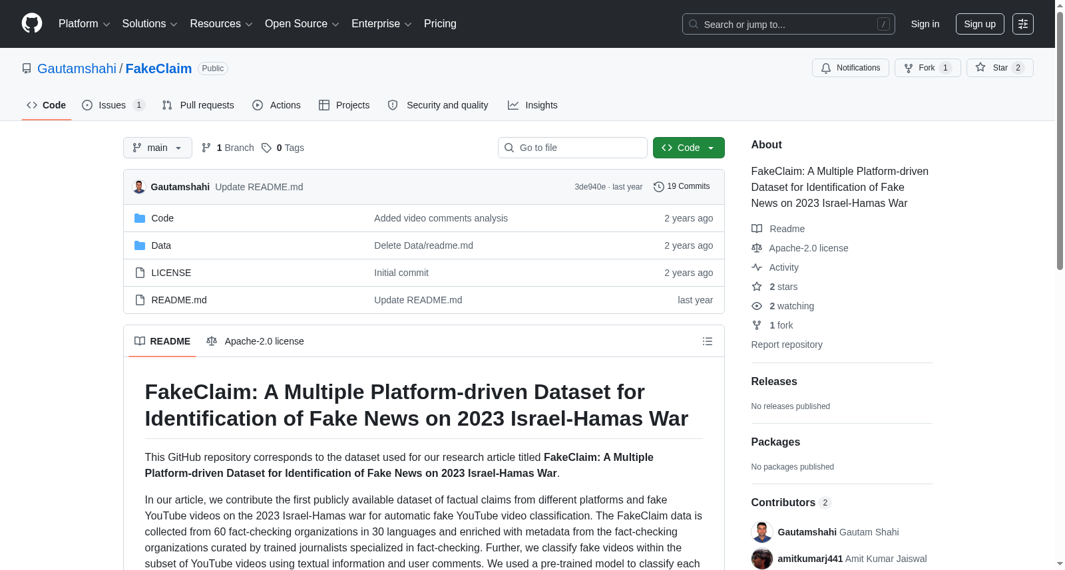1065x570 pixels.
Task: Open the README outline list icon
Action: [x=707, y=341]
